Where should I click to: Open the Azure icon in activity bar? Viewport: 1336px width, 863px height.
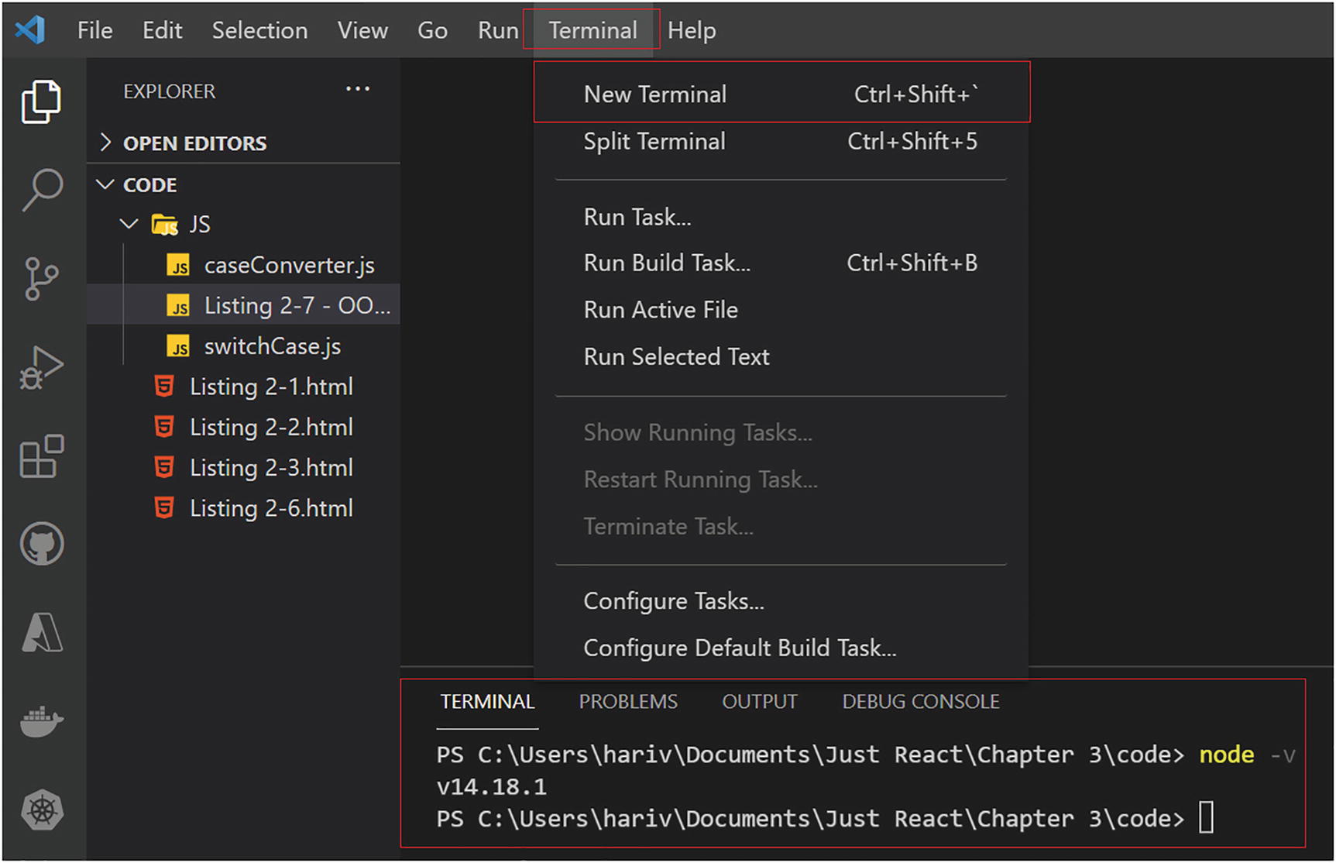[x=41, y=633]
